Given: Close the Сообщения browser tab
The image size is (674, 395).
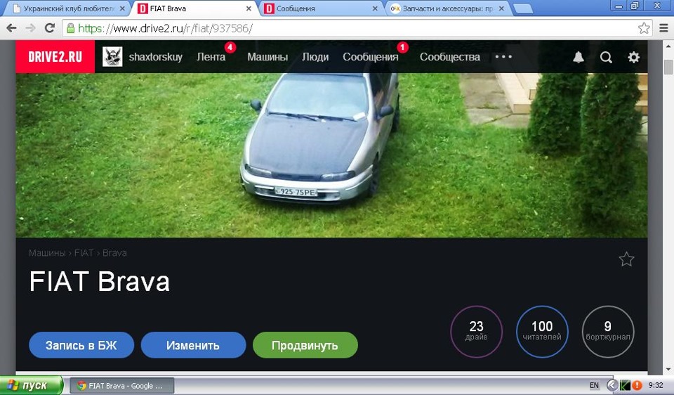Looking at the screenshot, I should (375, 8).
